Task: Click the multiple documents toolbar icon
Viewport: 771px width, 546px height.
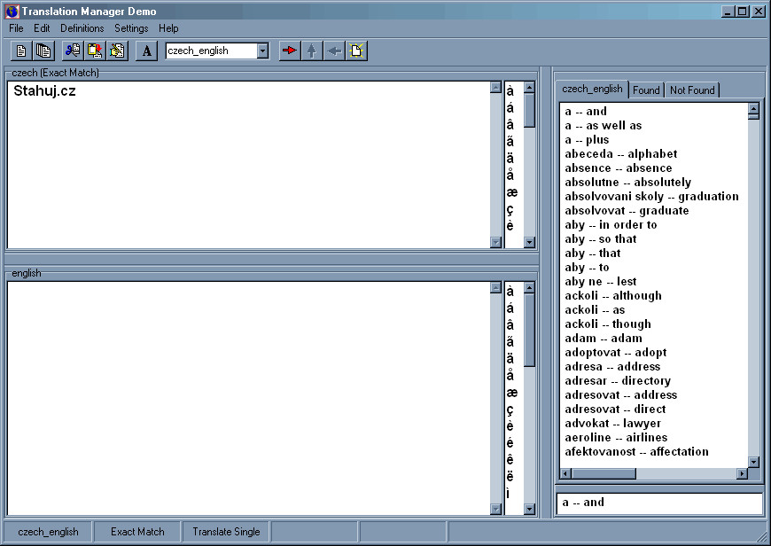Action: point(43,51)
